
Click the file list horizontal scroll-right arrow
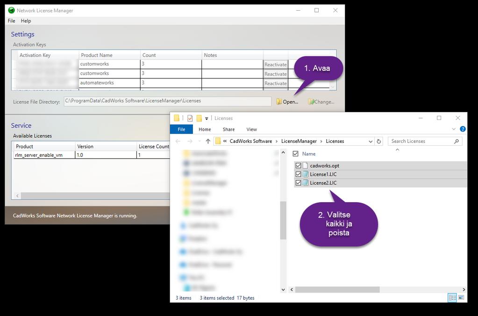(x=464, y=289)
